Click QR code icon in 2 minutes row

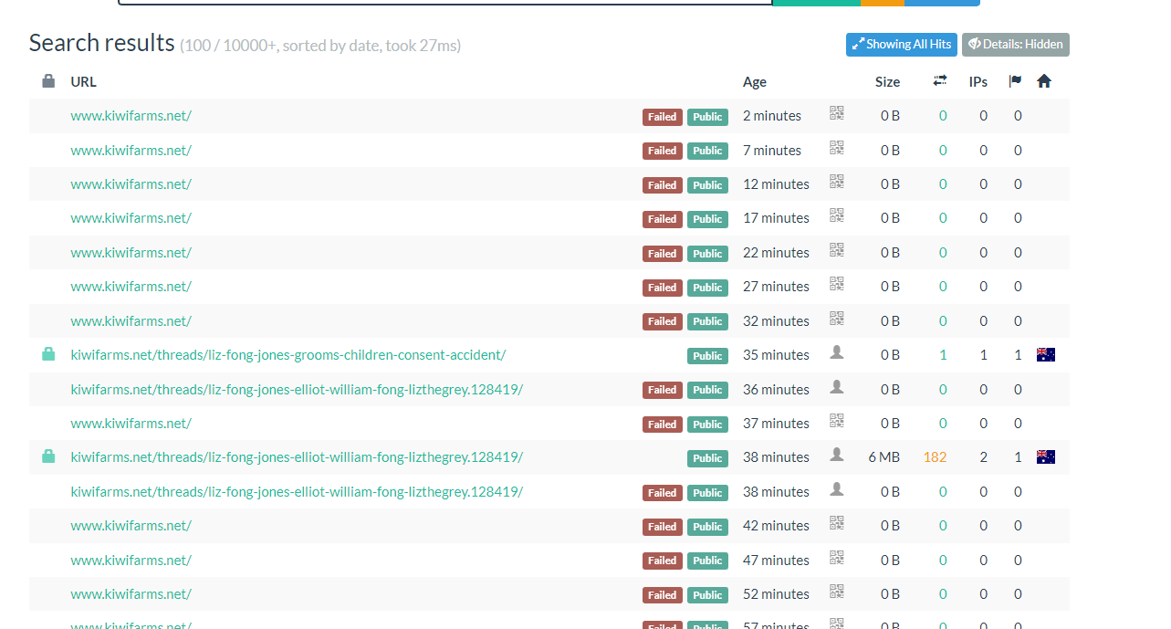pyautogui.click(x=836, y=113)
